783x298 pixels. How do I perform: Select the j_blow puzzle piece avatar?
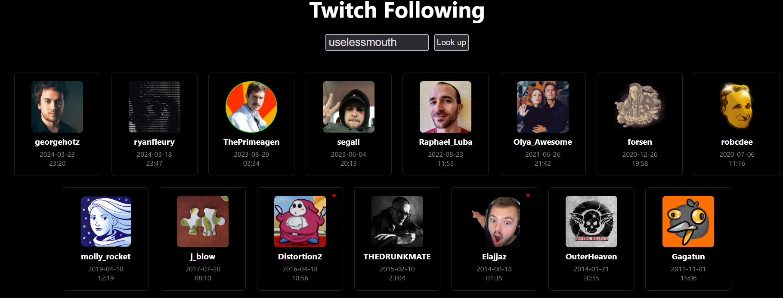tap(203, 222)
